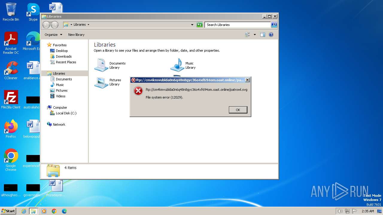Click the network tray icon
This screenshot has width=383, height=215.
pyautogui.click(x=347, y=211)
